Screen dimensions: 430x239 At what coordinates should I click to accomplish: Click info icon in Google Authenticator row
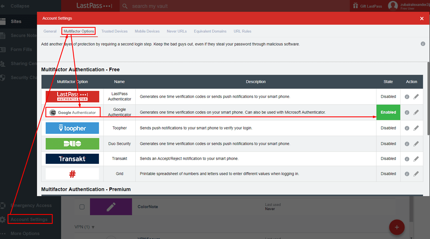[x=407, y=112]
